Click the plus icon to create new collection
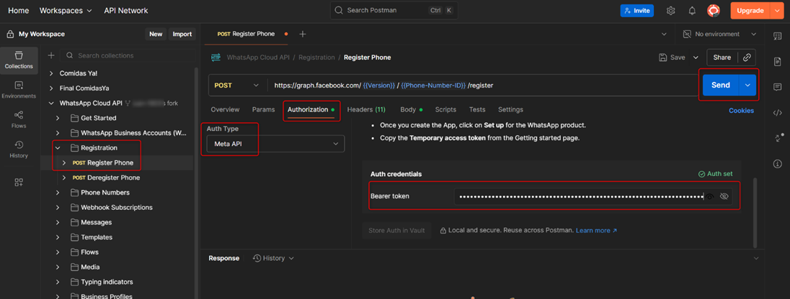 51,55
